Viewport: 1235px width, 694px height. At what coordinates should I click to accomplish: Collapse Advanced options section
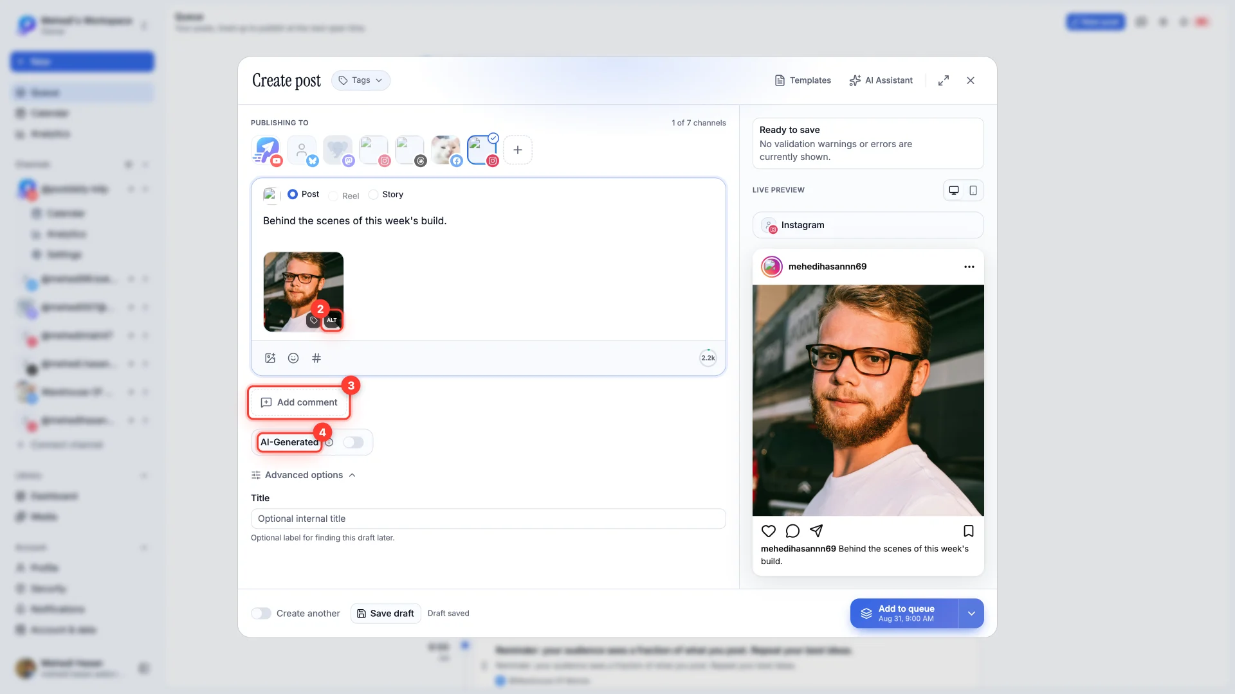304,475
